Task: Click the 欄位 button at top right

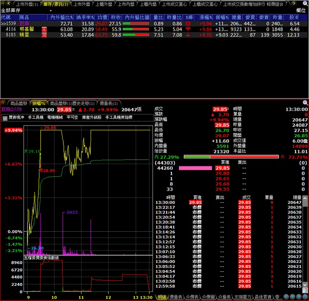Action: point(301,10)
